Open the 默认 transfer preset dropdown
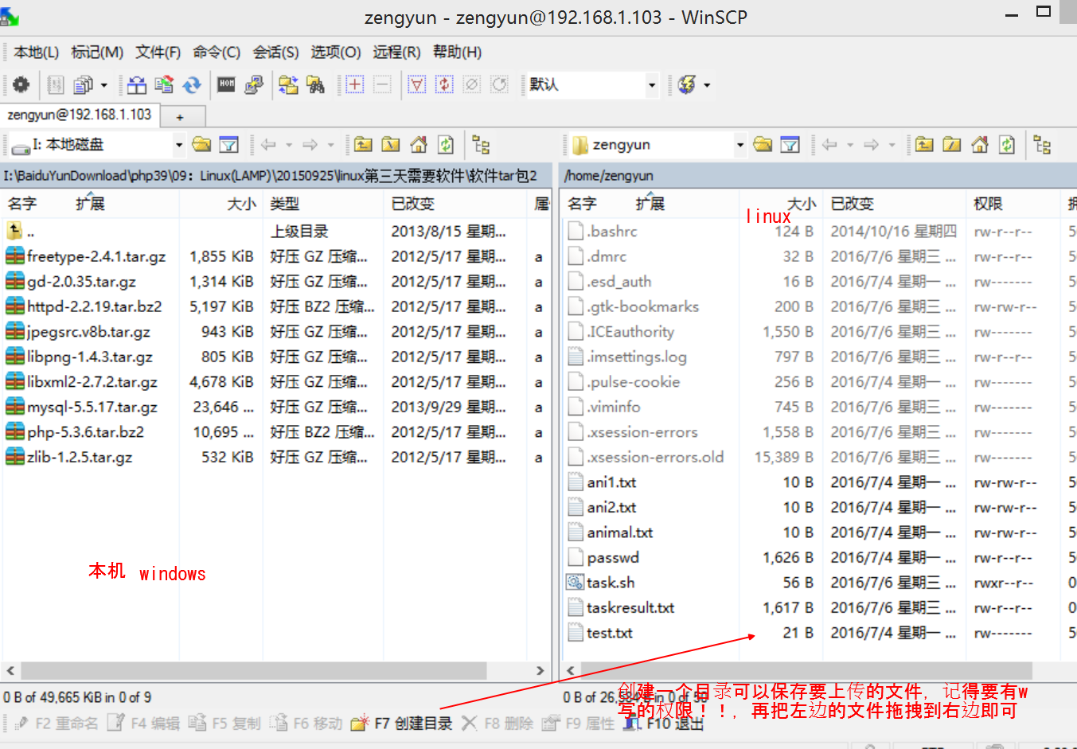 652,84
